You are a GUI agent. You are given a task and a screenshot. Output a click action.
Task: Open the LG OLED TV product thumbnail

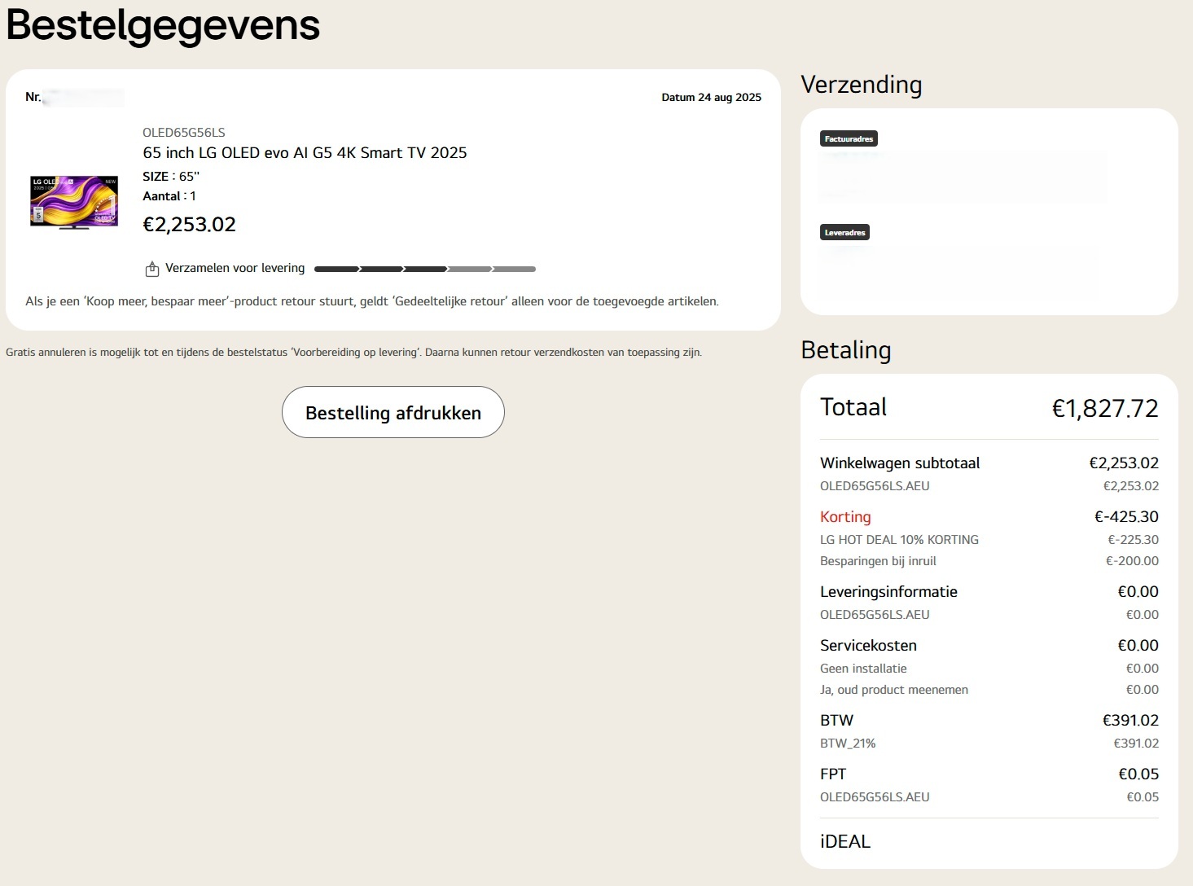pyautogui.click(x=74, y=202)
